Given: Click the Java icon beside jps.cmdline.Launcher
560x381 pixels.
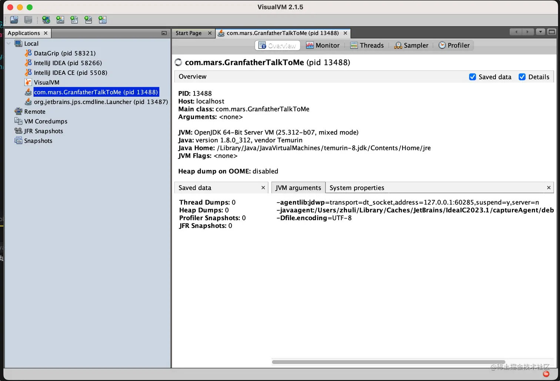Looking at the screenshot, I should (28, 102).
